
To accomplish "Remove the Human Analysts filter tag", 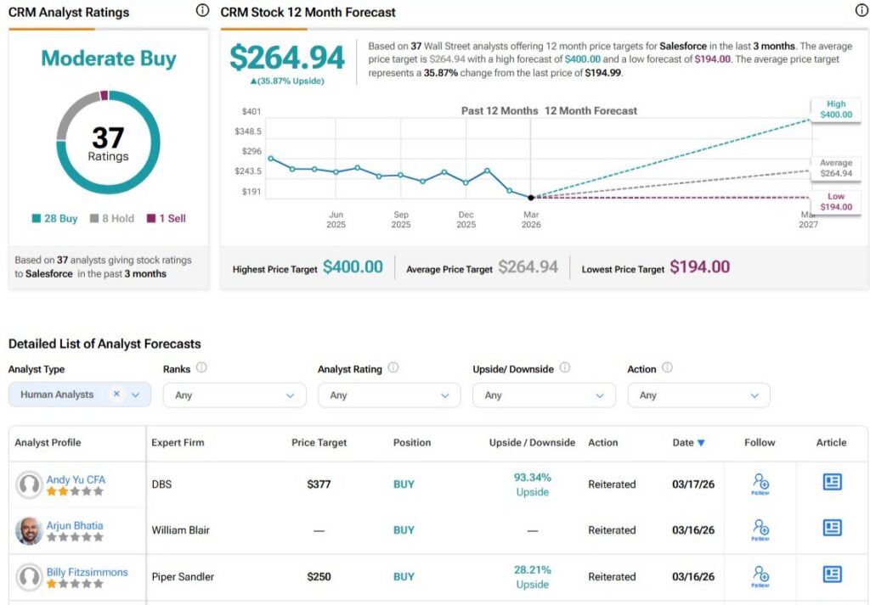I will point(116,395).
